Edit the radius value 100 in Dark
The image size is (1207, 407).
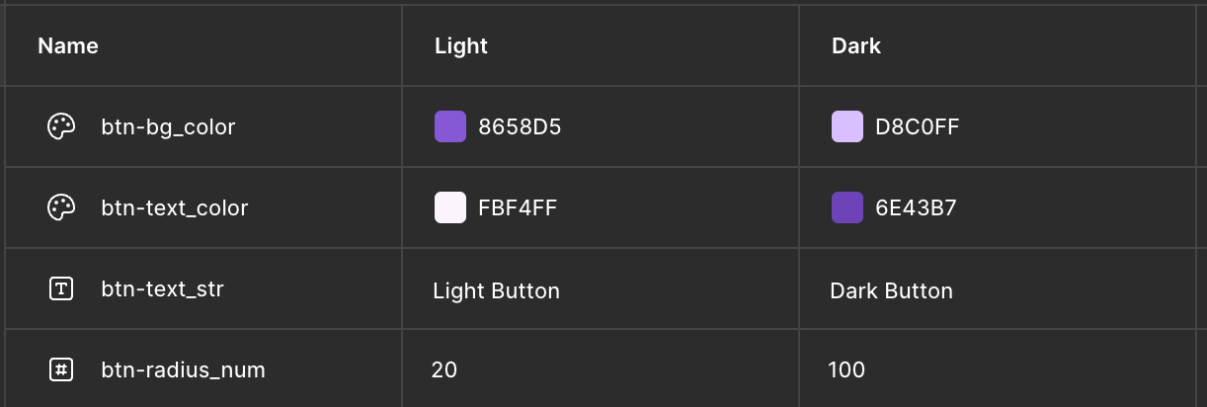pyautogui.click(x=846, y=369)
